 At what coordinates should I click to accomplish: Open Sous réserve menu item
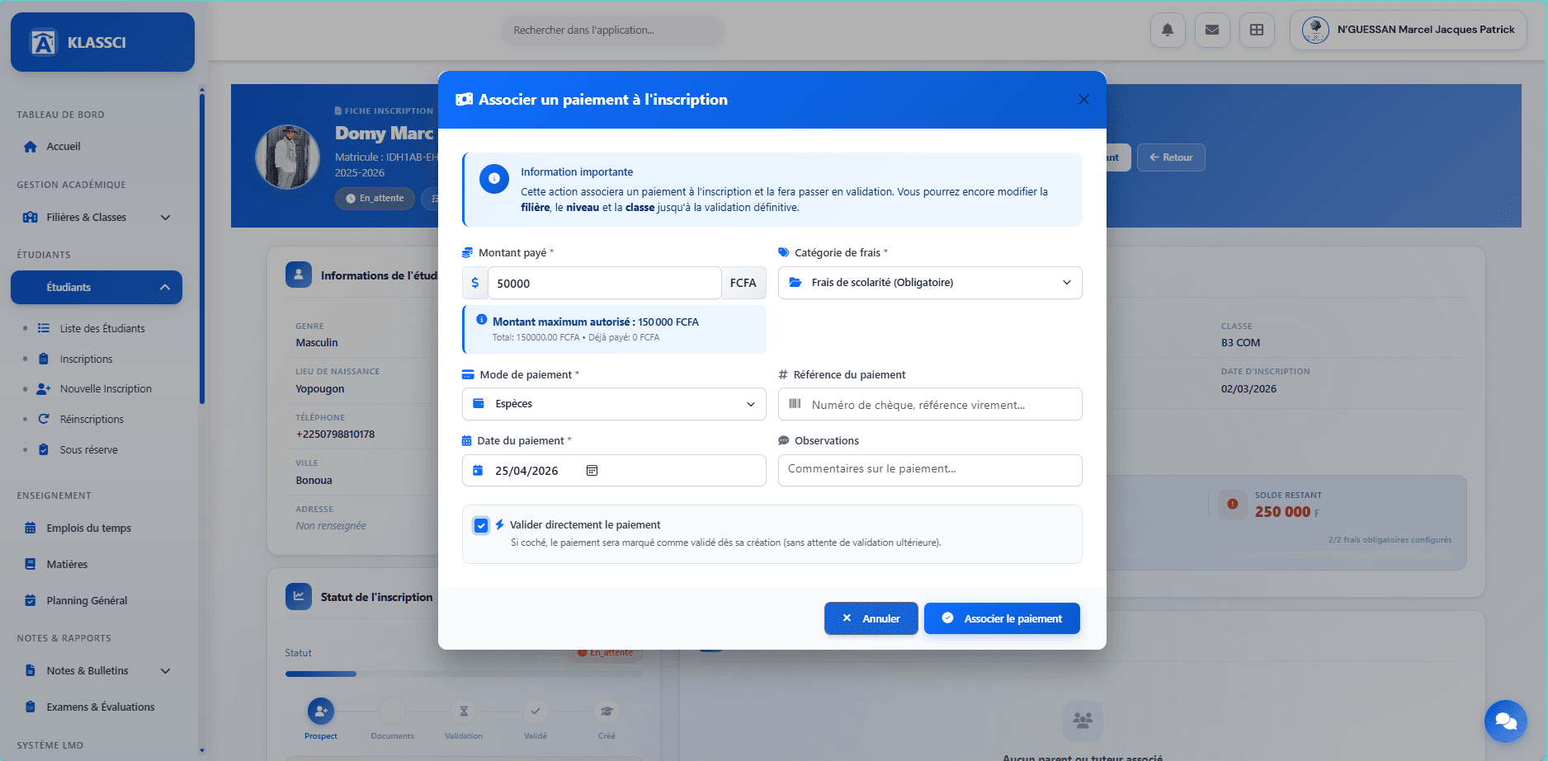pos(88,449)
